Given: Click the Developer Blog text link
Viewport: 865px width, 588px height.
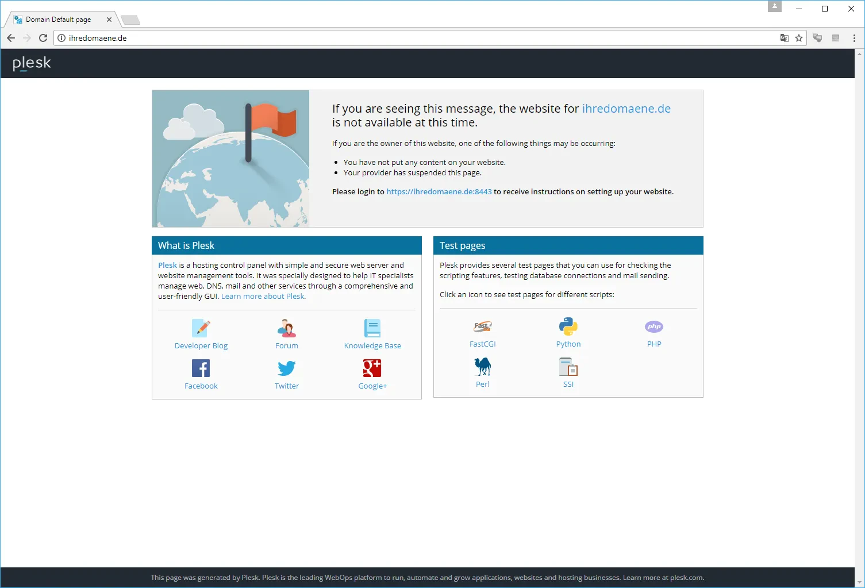Looking at the screenshot, I should pyautogui.click(x=201, y=345).
